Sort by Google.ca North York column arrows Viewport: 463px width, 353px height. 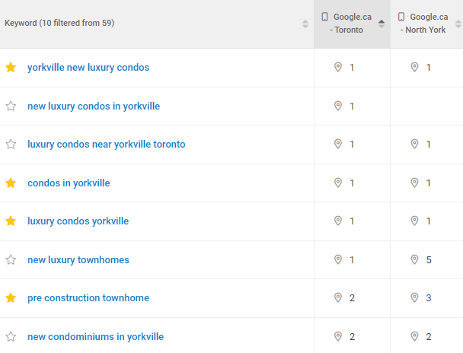coord(458,24)
